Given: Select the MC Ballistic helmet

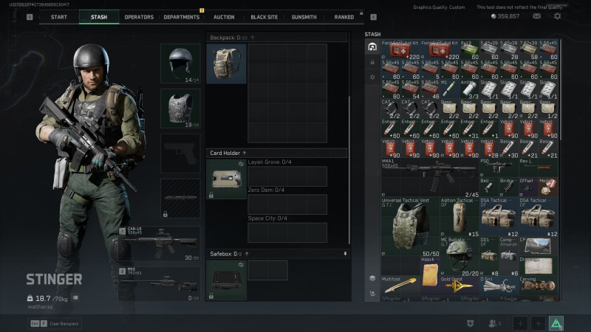Looking at the screenshot, I should click(460, 256).
